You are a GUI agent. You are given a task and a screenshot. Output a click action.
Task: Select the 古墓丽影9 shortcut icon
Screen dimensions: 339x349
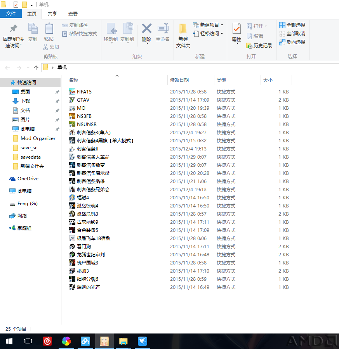tap(72, 222)
